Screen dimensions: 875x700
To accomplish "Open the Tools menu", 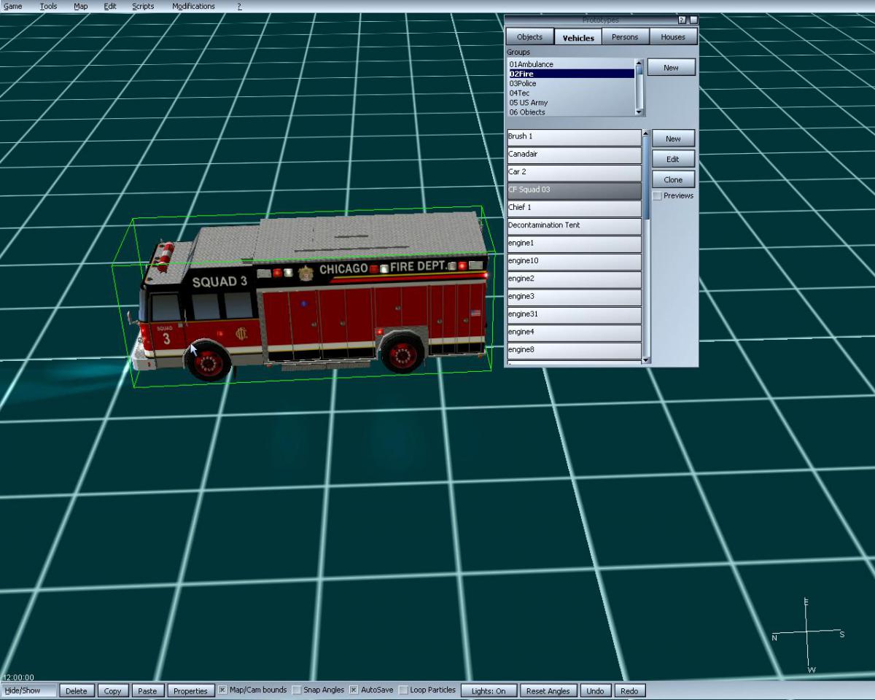I will (x=48, y=6).
